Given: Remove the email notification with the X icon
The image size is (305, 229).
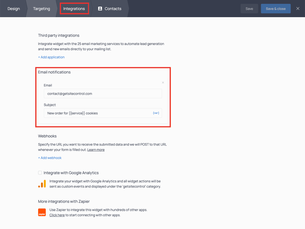Looking at the screenshot, I should point(163,82).
